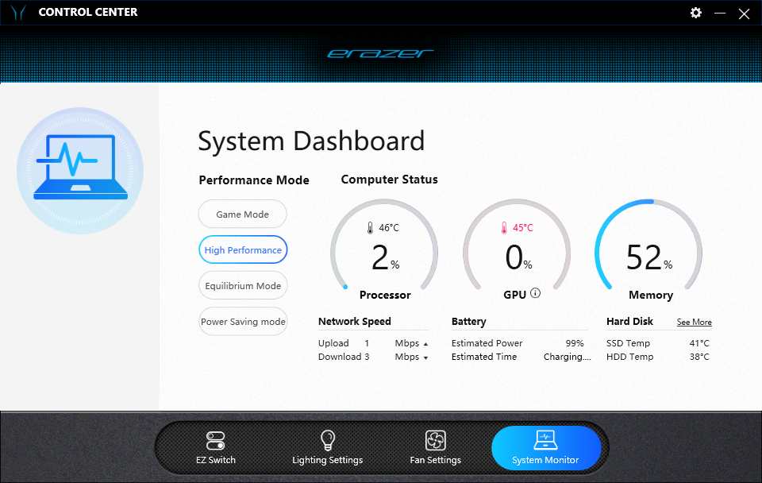The width and height of the screenshot is (762, 483).
Task: Click the erazer brand logo
Action: pos(380,53)
